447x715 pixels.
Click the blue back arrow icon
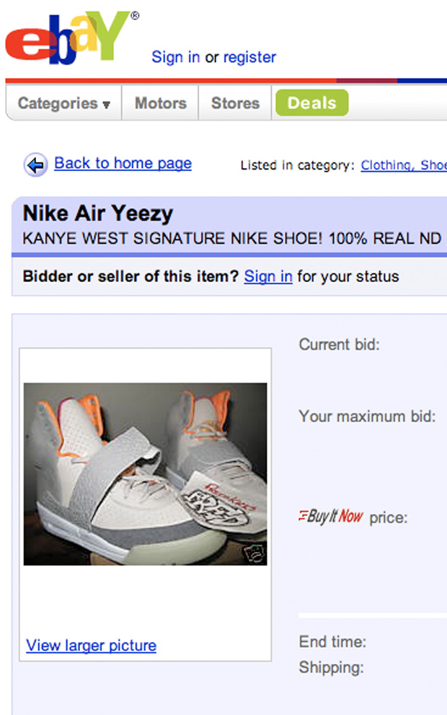click(35, 165)
